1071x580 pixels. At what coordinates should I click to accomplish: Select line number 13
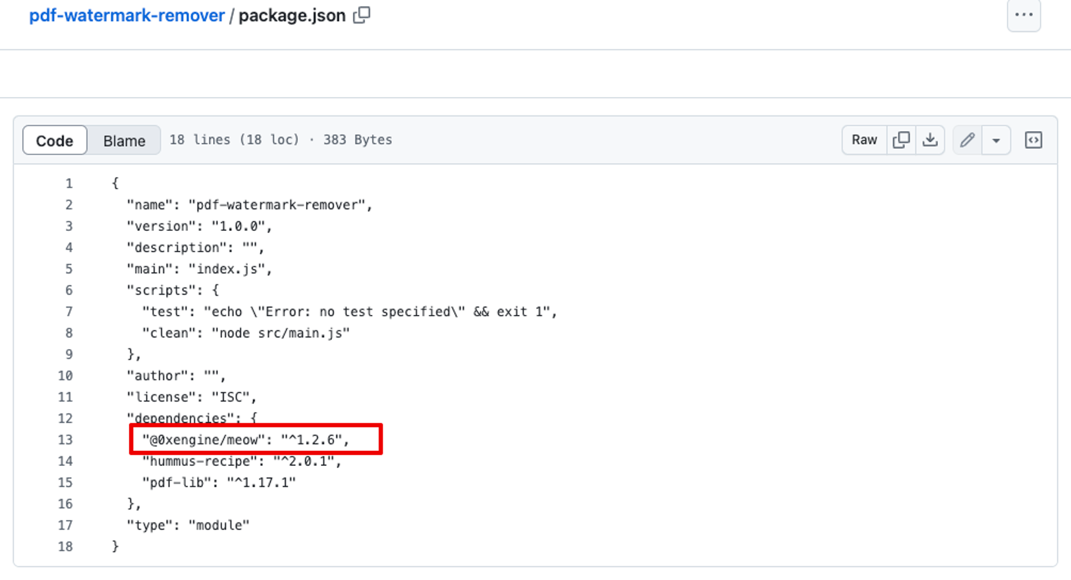[66, 440]
